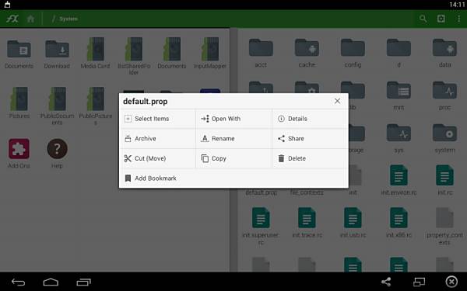Viewport: 467px width, 291px height.
Task: Tap Android recent apps button
Action: tap(84, 282)
